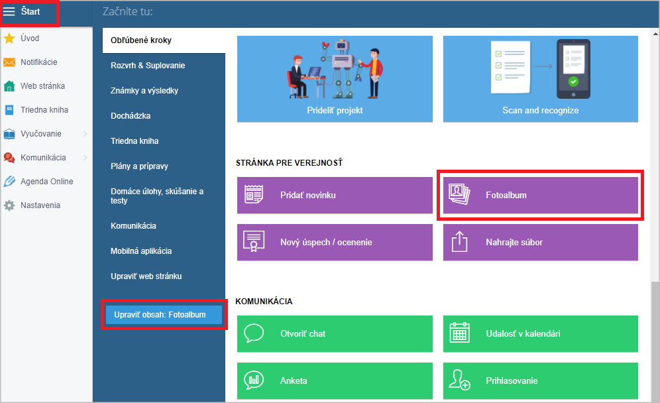Click Upraviť obsah: Fotoalbum button
This screenshot has width=660, height=403.
tap(164, 315)
